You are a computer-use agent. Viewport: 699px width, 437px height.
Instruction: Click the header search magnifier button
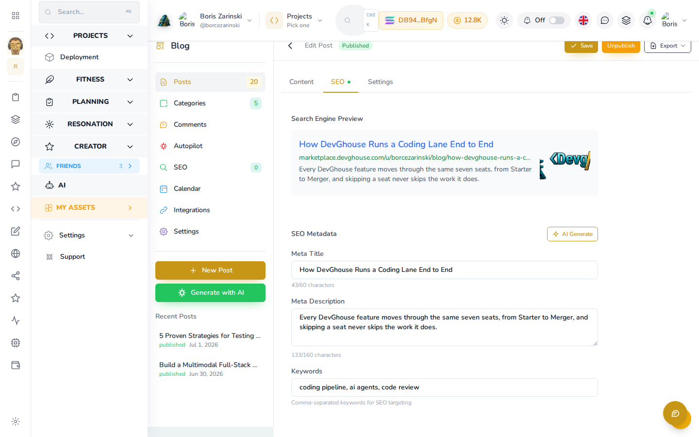point(348,20)
